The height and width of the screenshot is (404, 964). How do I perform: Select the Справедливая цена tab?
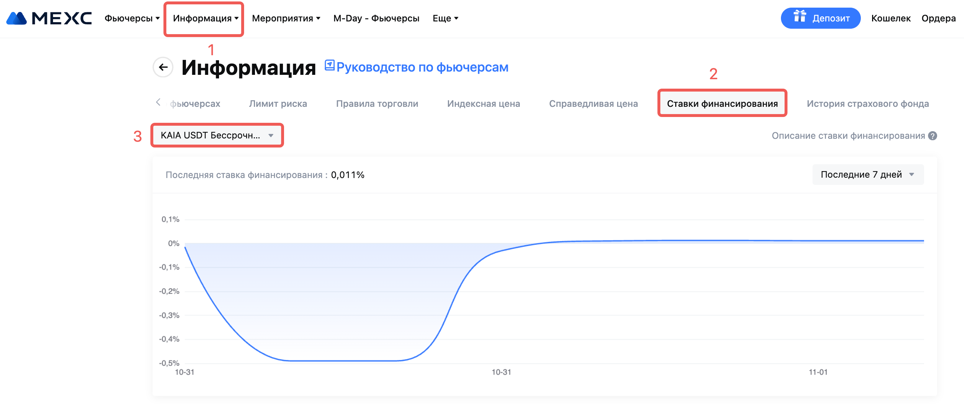593,104
